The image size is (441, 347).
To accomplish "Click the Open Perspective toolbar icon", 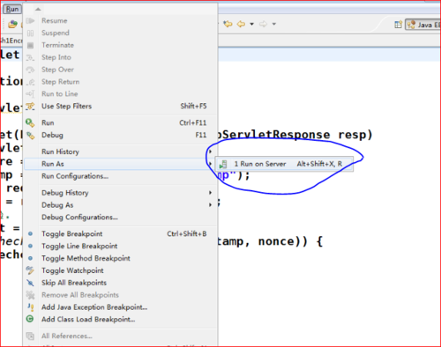I will pos(398,25).
